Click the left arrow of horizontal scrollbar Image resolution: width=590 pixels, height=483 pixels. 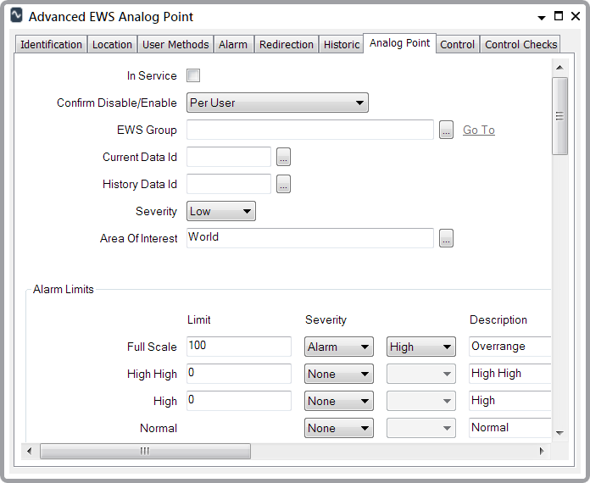click(x=30, y=452)
